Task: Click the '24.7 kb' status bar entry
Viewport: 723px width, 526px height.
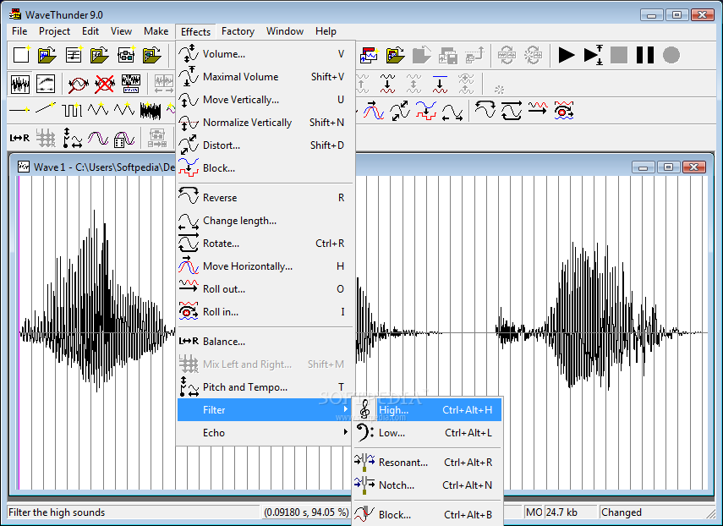Action: [x=571, y=512]
